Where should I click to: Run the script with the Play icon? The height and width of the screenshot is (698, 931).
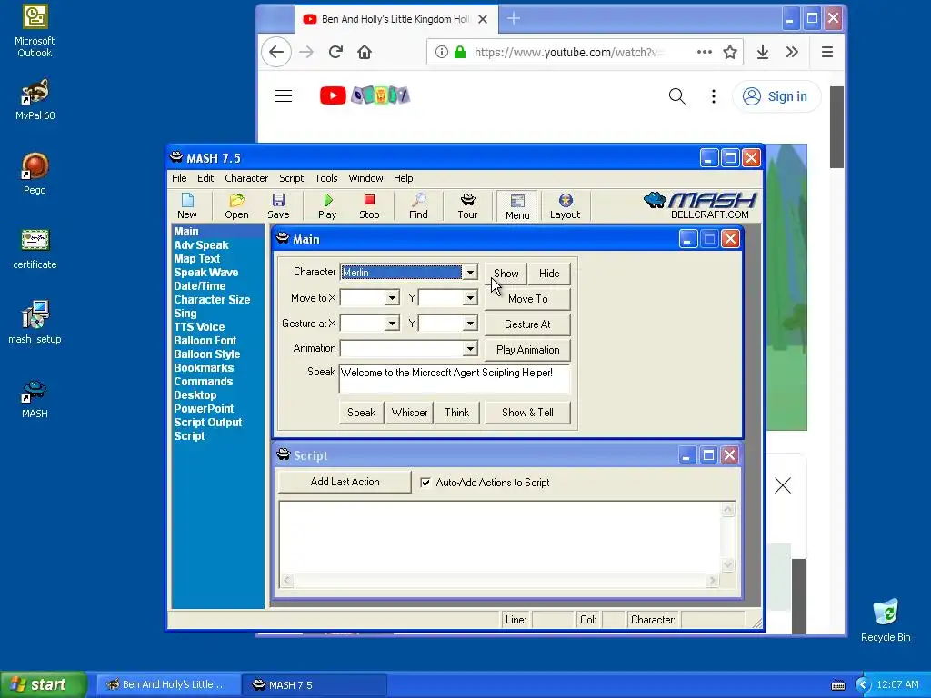coord(327,206)
